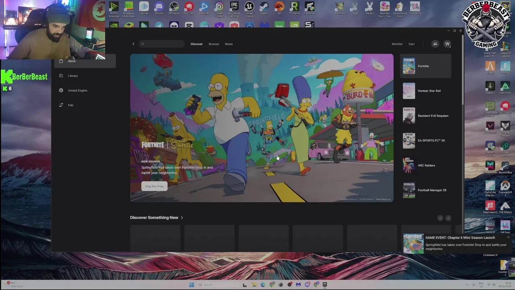Open the friends icon in launcher header
The image size is (515, 290).
coord(435,44)
